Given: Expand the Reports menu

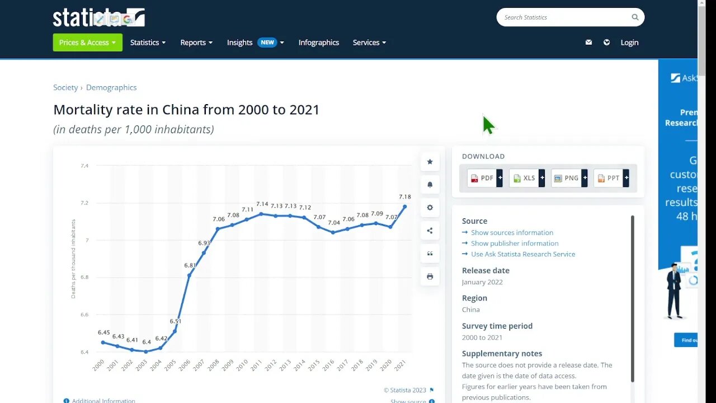Looking at the screenshot, I should point(196,43).
